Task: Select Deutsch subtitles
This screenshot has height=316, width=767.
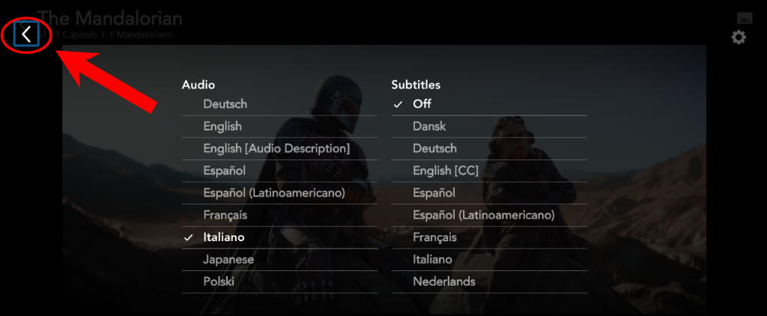Action: [489, 148]
